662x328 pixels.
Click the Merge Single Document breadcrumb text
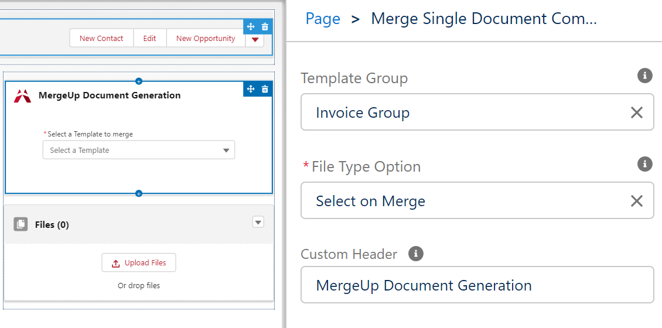(484, 19)
